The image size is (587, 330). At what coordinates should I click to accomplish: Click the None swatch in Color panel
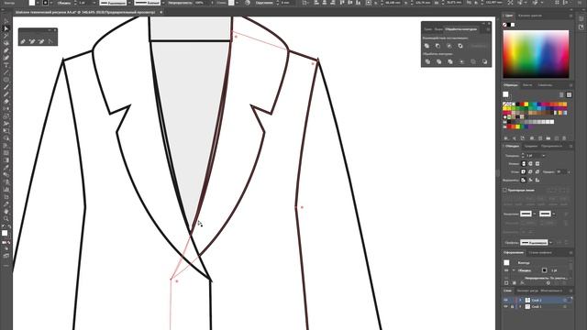pos(504,25)
